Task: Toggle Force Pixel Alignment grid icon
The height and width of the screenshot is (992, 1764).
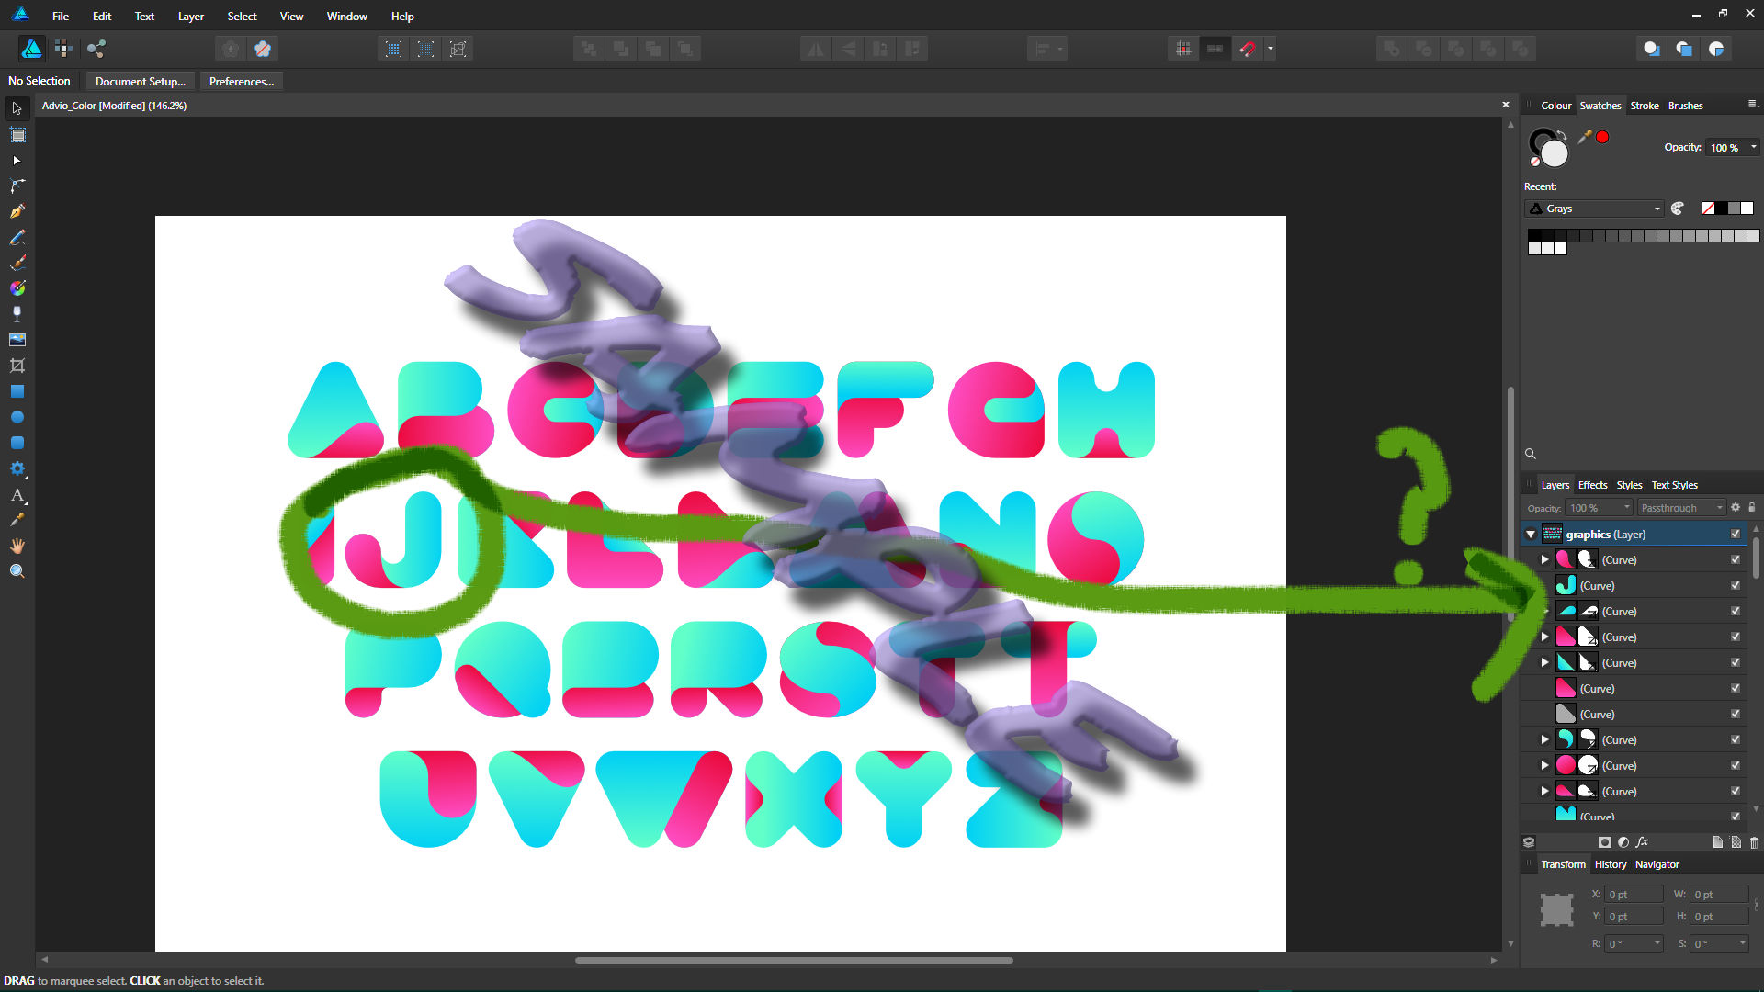Action: pos(1183,49)
